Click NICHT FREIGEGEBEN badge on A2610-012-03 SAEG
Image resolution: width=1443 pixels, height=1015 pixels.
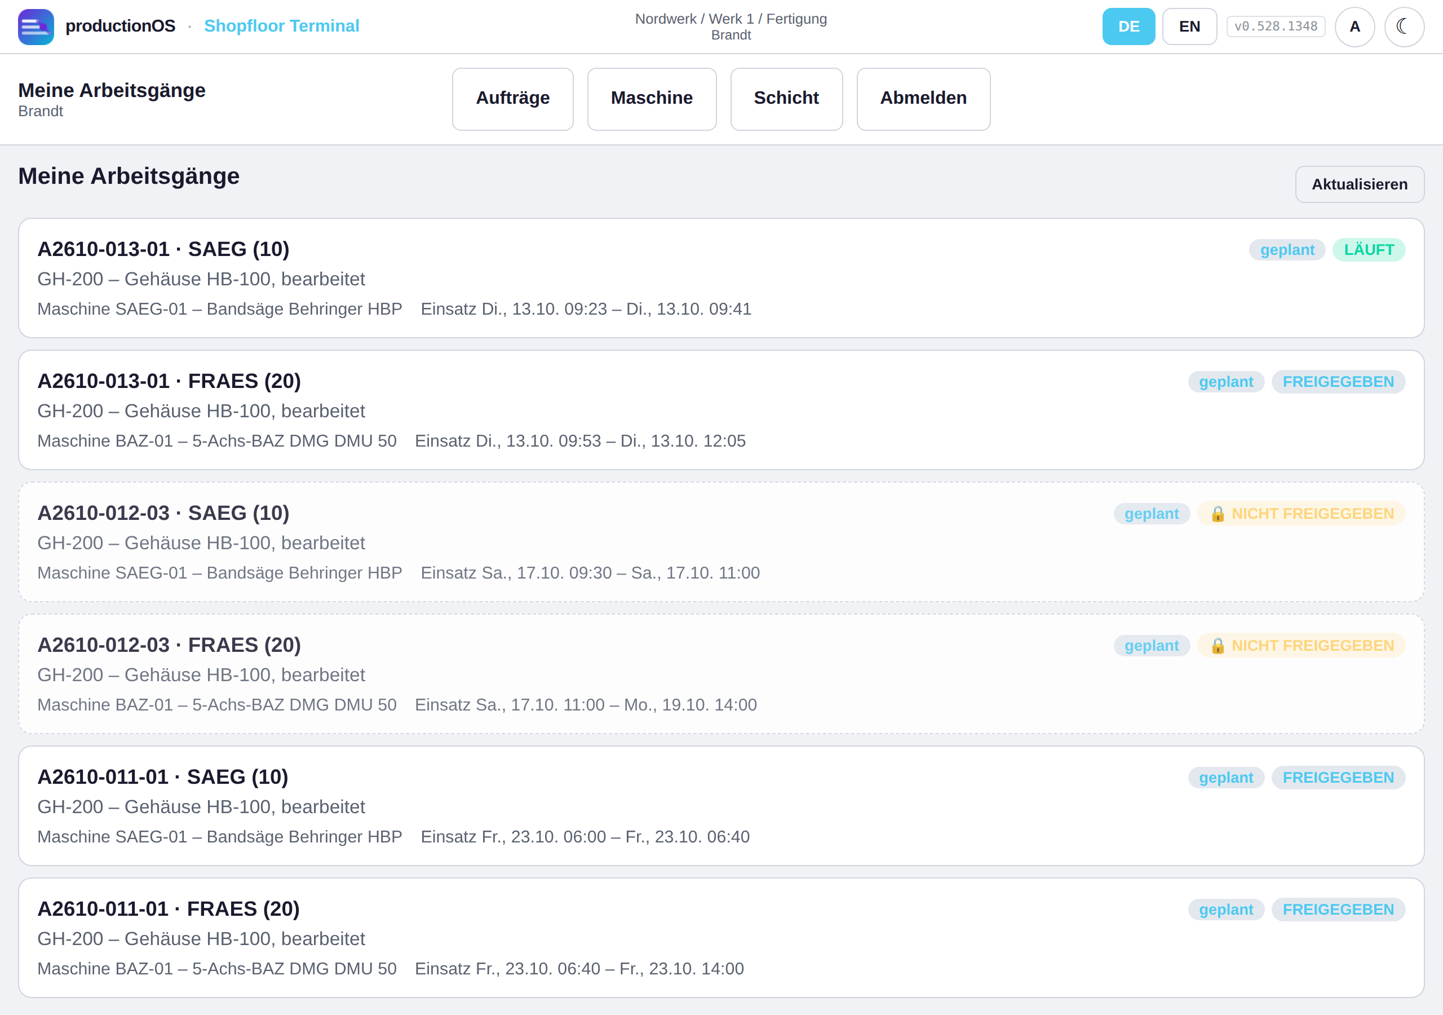pos(1301,514)
